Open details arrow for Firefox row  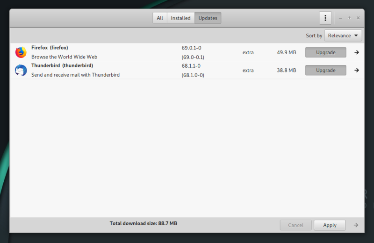tap(357, 52)
